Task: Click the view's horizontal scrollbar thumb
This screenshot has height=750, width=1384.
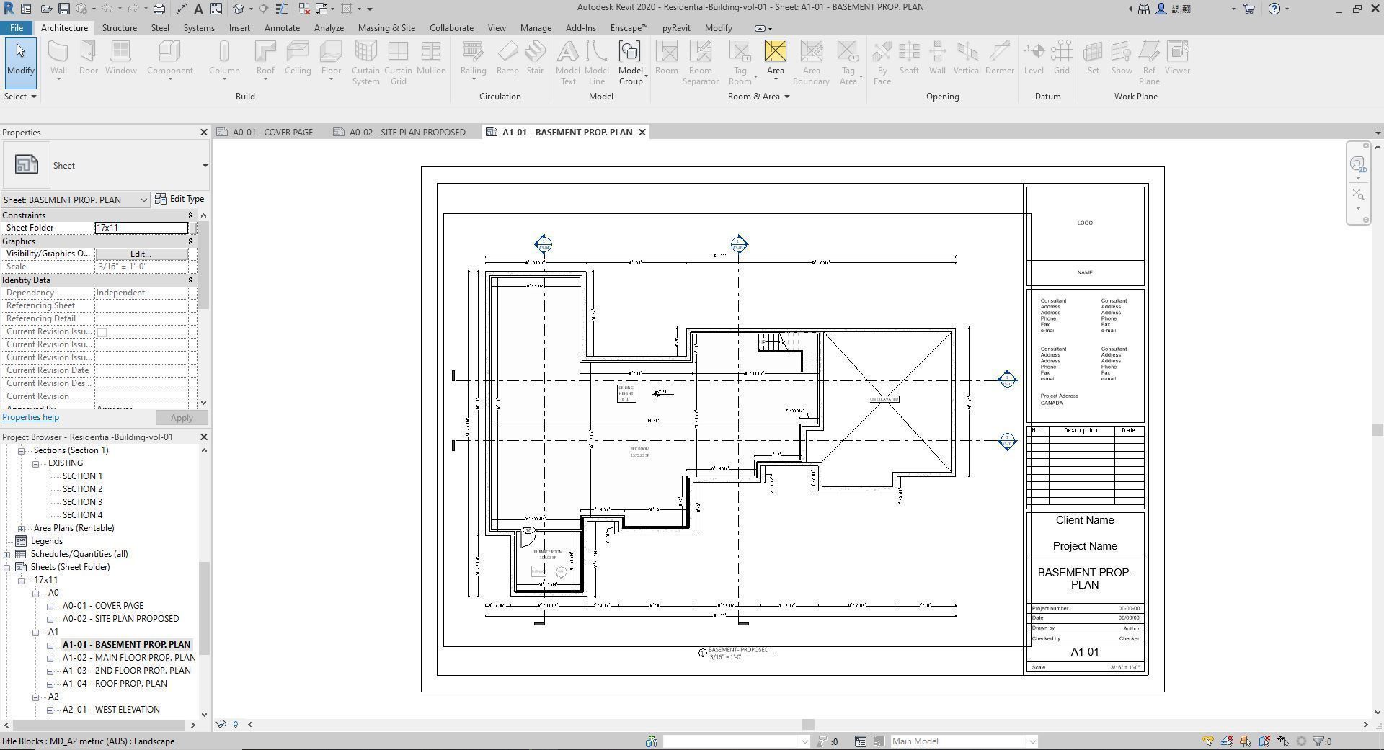Action: coord(809,725)
